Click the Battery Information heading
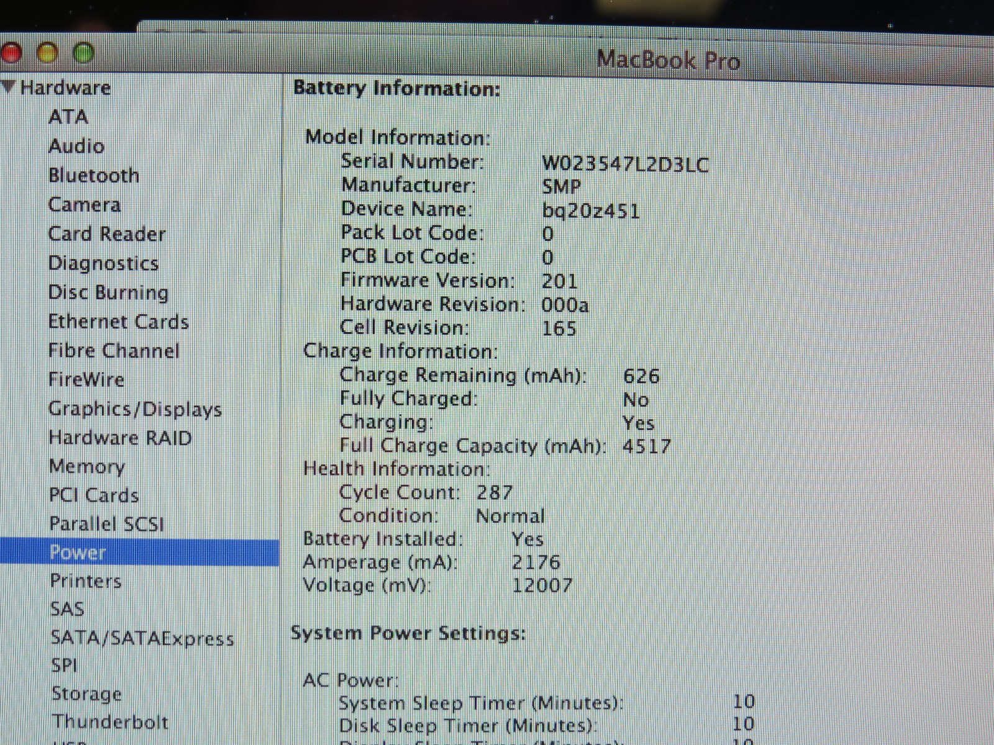Image resolution: width=994 pixels, height=745 pixels. point(397,88)
